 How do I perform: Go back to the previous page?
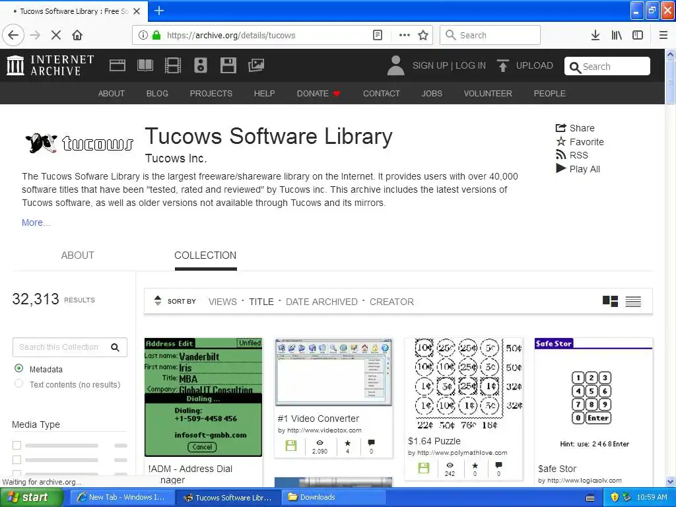(x=13, y=36)
